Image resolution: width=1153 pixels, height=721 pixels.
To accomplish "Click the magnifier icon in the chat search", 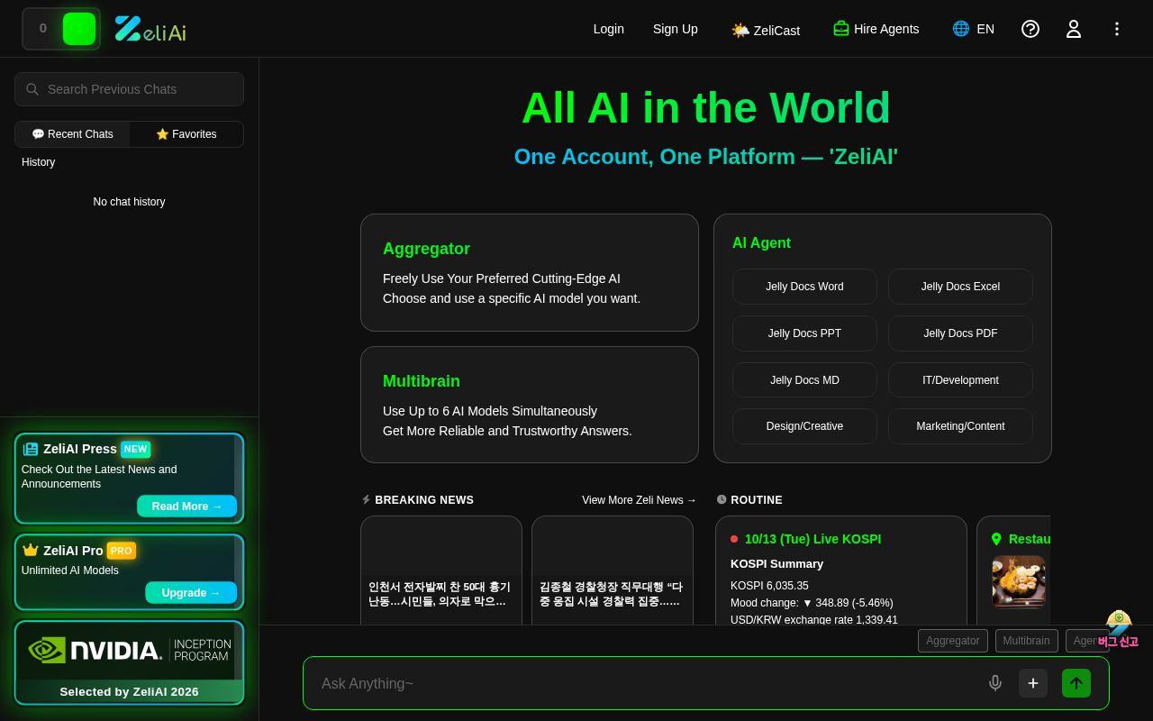I will (32, 89).
